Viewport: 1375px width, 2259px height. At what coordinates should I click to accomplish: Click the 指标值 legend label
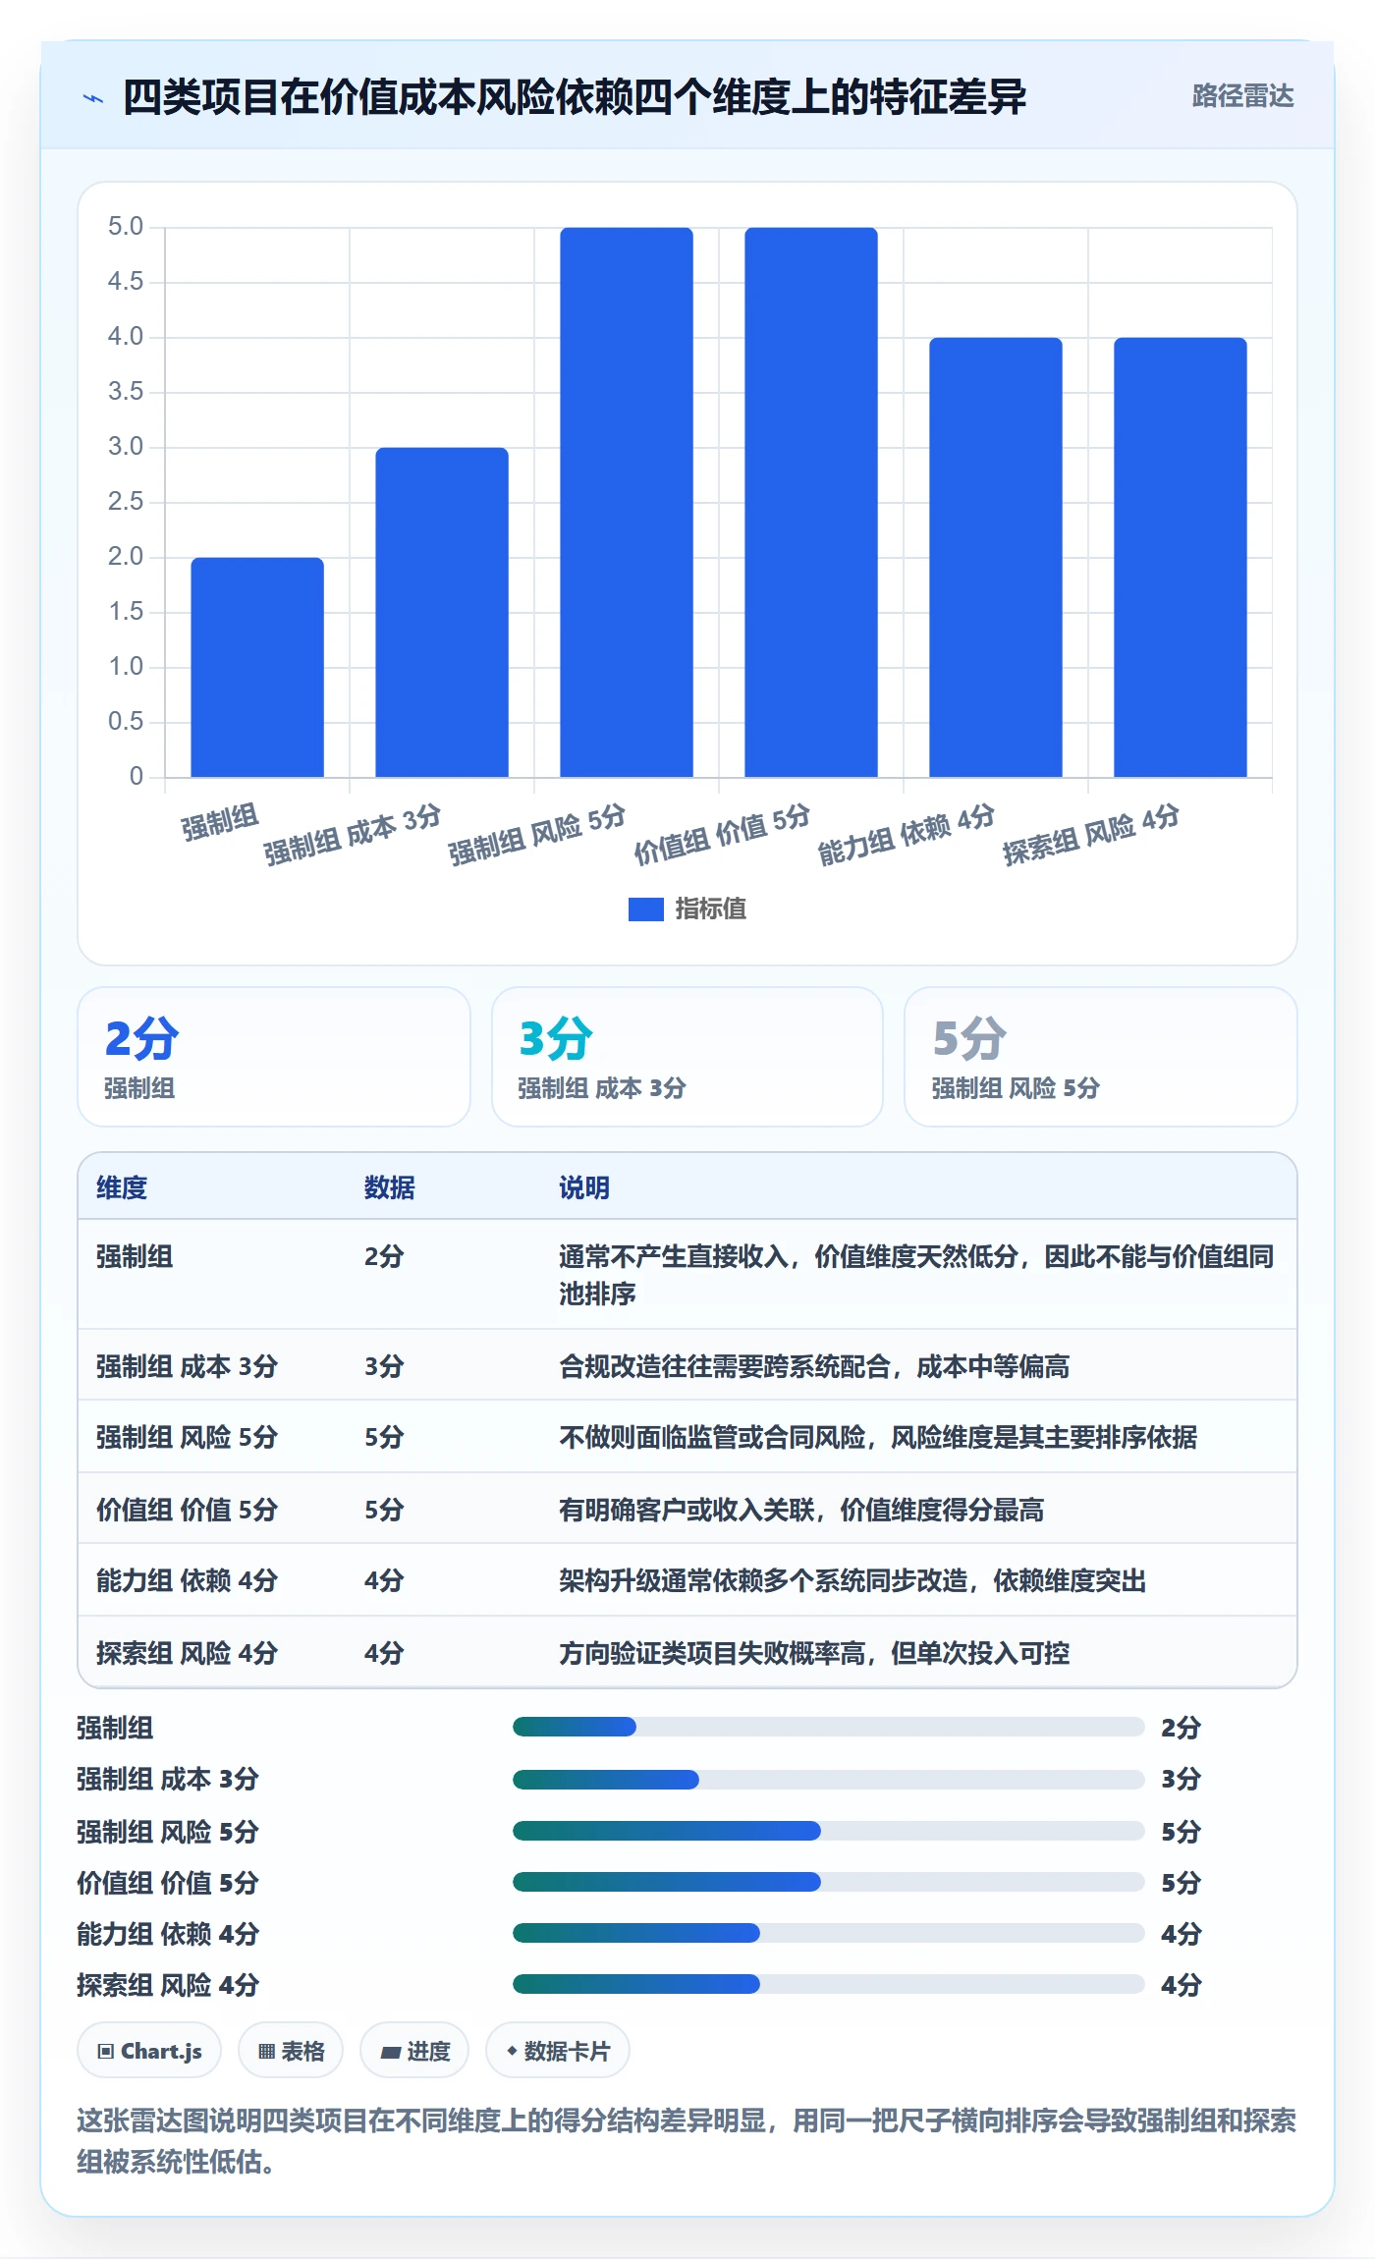710,909
